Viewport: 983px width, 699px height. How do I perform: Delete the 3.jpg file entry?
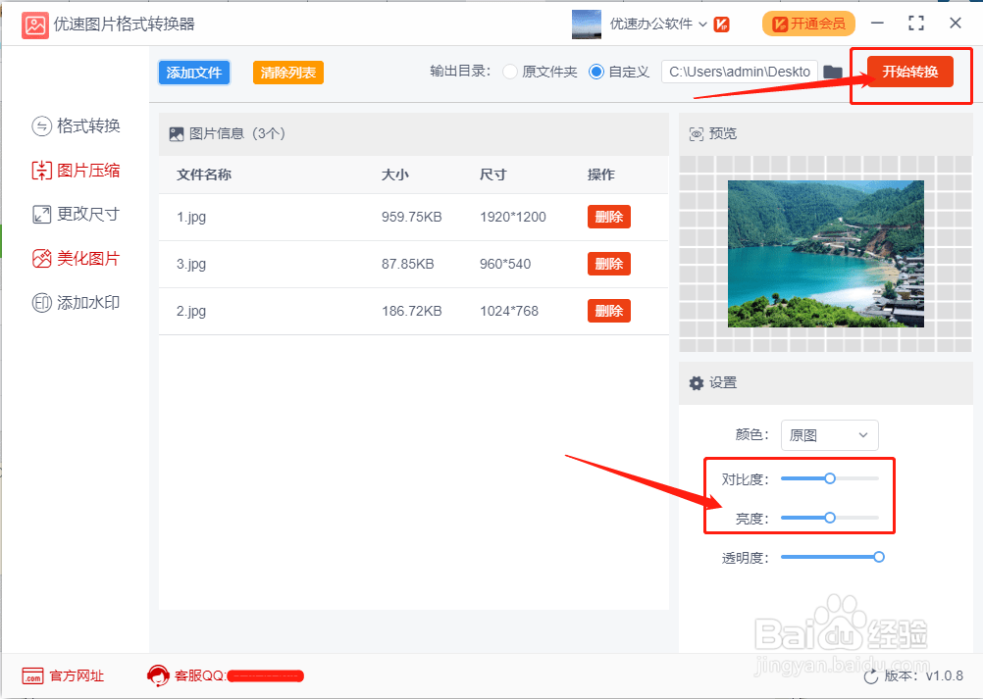(x=608, y=264)
